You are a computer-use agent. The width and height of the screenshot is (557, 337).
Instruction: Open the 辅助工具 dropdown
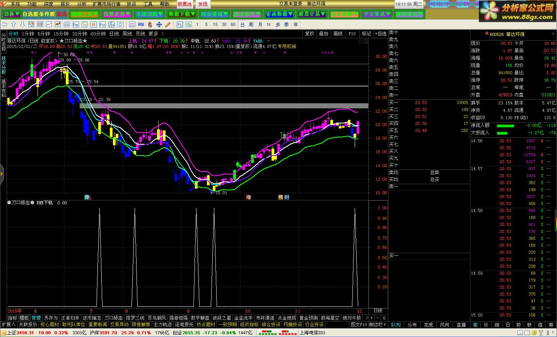tap(84, 14)
